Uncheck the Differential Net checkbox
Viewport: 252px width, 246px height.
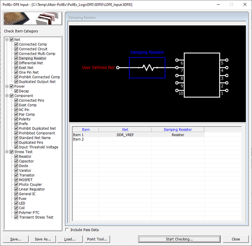16,63
